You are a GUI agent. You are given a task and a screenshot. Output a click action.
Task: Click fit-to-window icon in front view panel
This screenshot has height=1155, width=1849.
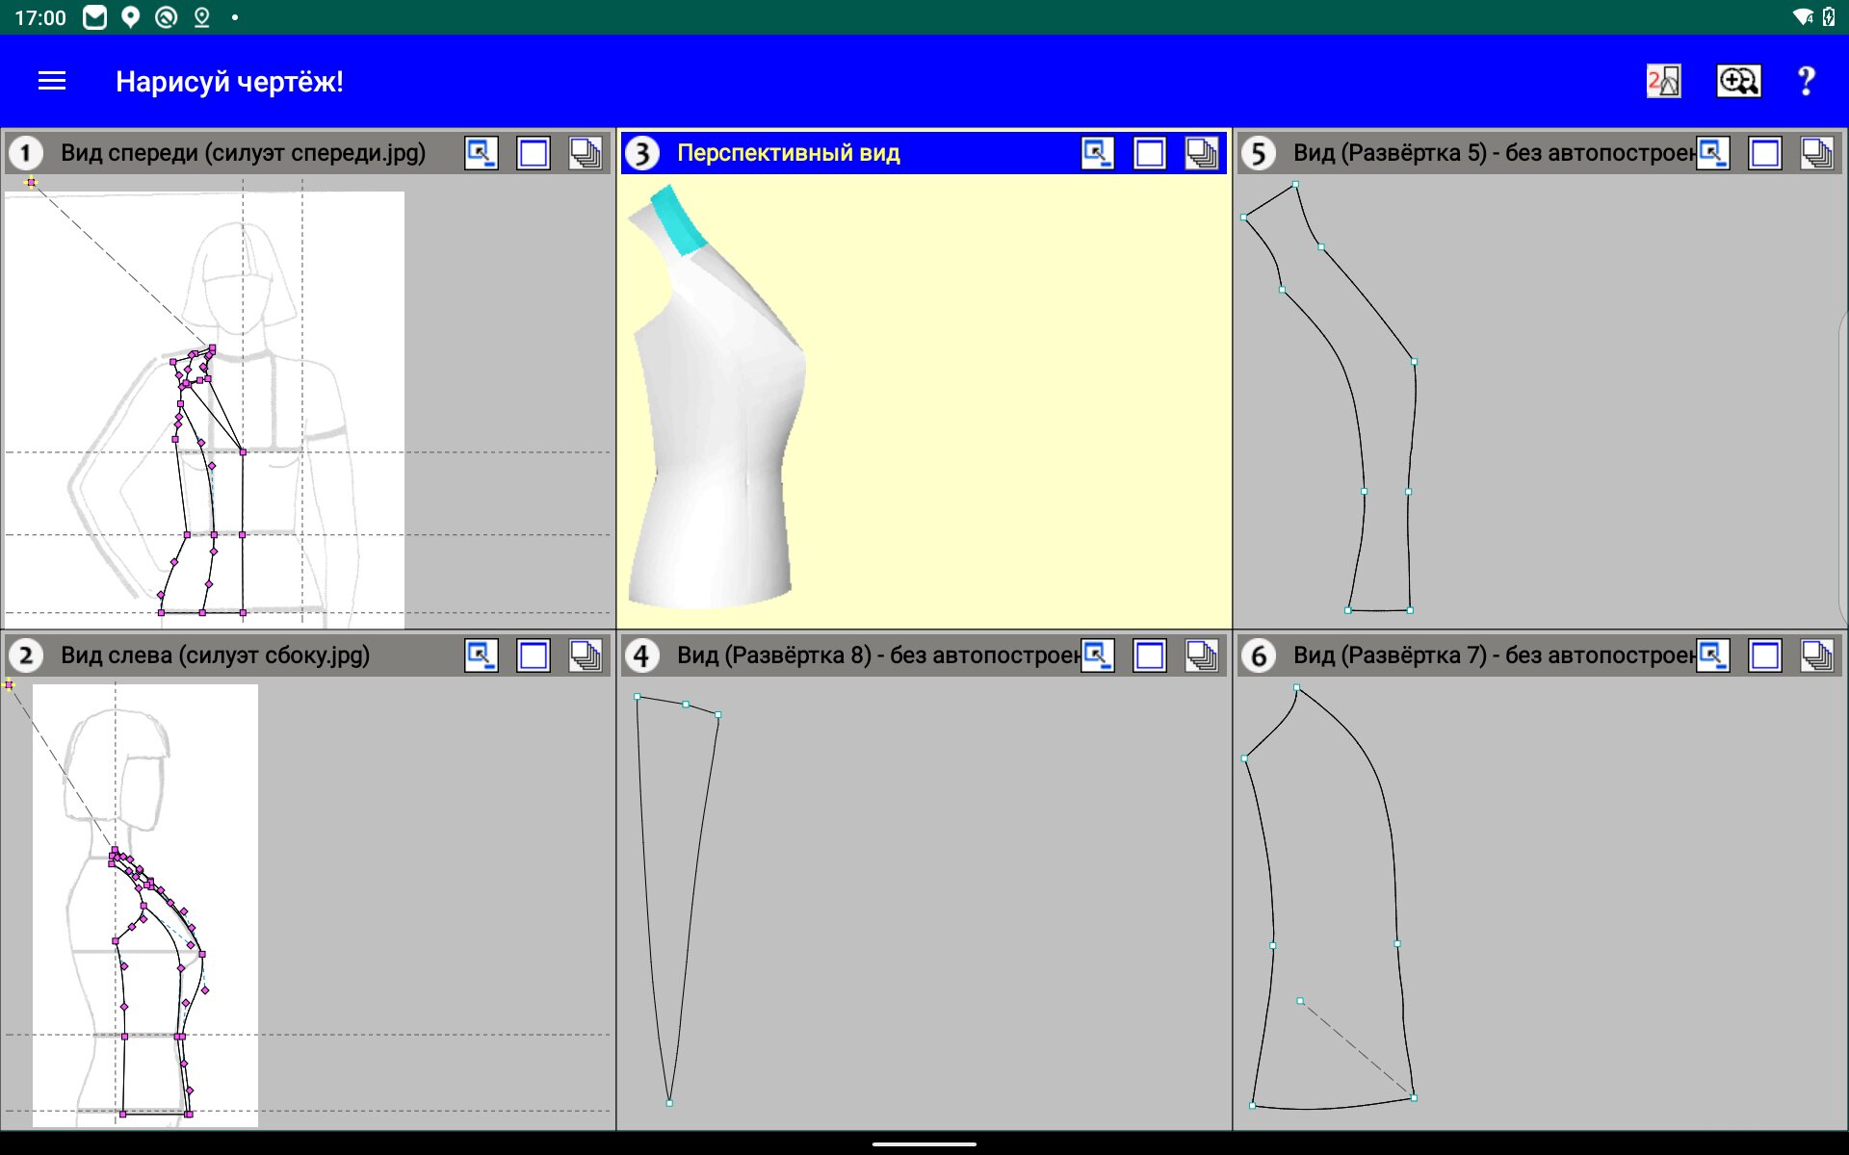coord(481,153)
